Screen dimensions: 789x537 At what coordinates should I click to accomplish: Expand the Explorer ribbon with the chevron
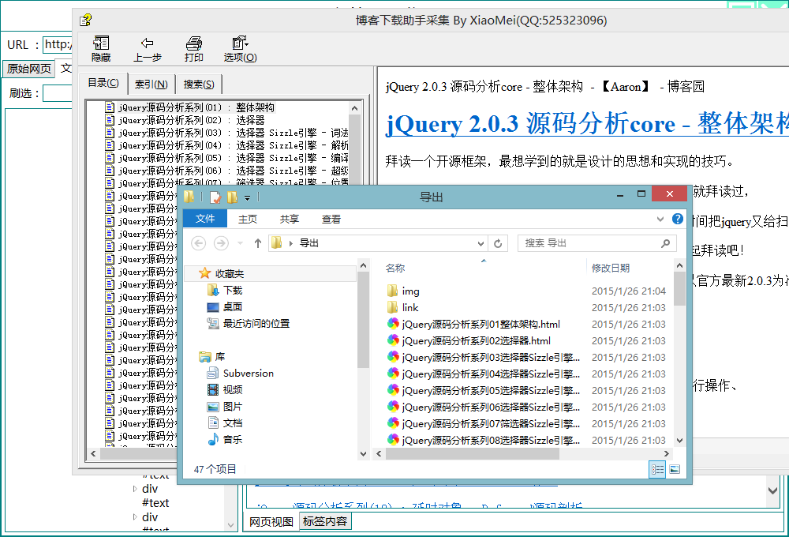tap(660, 219)
